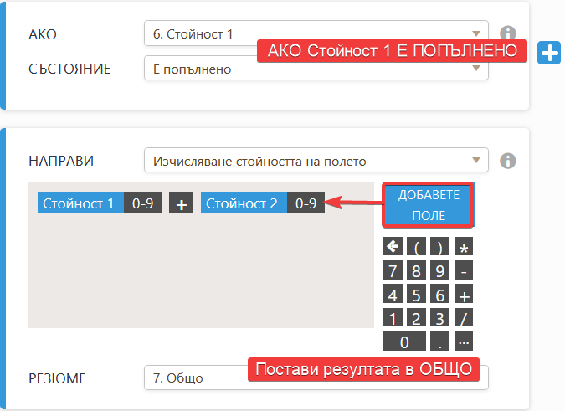Open the АКО dropdown showing '6. Стойност 1'
565x411 pixels.
316,34
